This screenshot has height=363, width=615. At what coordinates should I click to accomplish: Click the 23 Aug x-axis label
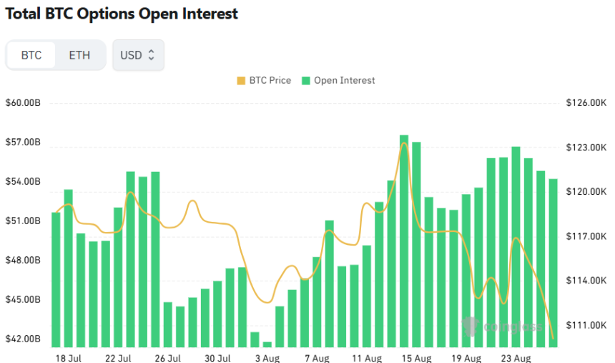point(516,358)
